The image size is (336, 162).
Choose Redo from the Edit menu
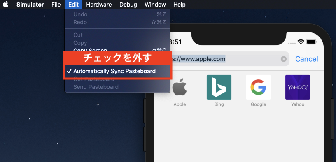click(x=117, y=22)
